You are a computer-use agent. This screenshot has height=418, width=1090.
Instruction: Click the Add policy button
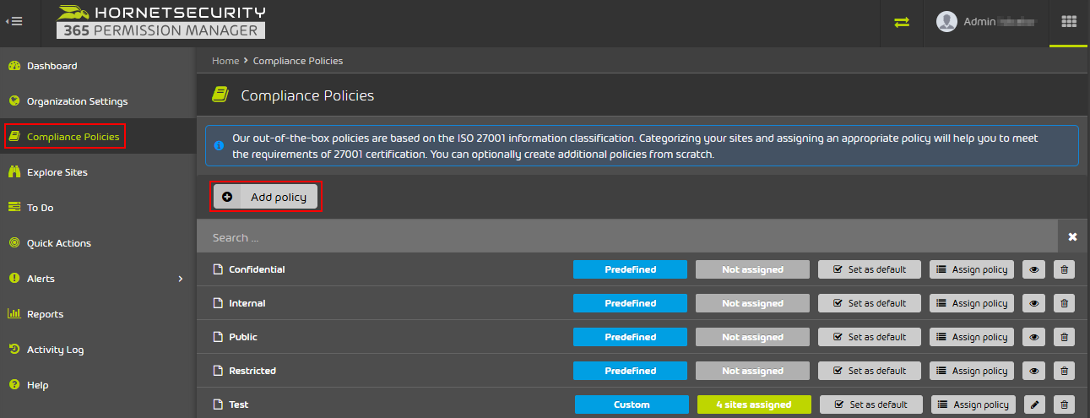(265, 197)
